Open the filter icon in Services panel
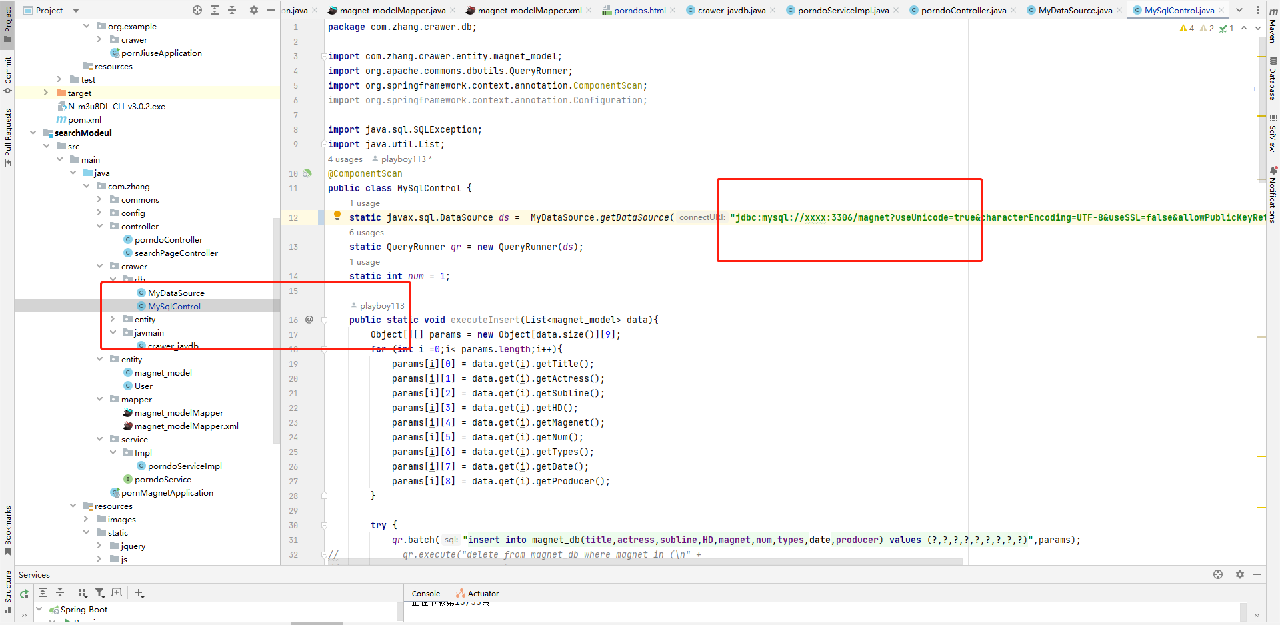Viewport: 1280px width, 625px height. 100,593
